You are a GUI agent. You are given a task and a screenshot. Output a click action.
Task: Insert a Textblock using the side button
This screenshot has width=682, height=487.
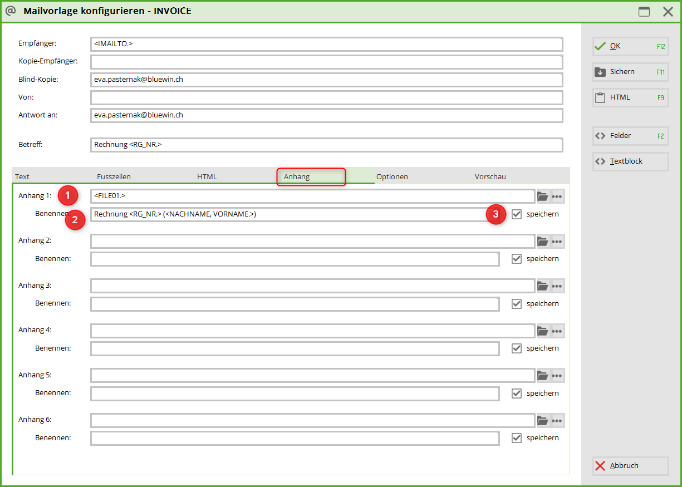point(630,161)
